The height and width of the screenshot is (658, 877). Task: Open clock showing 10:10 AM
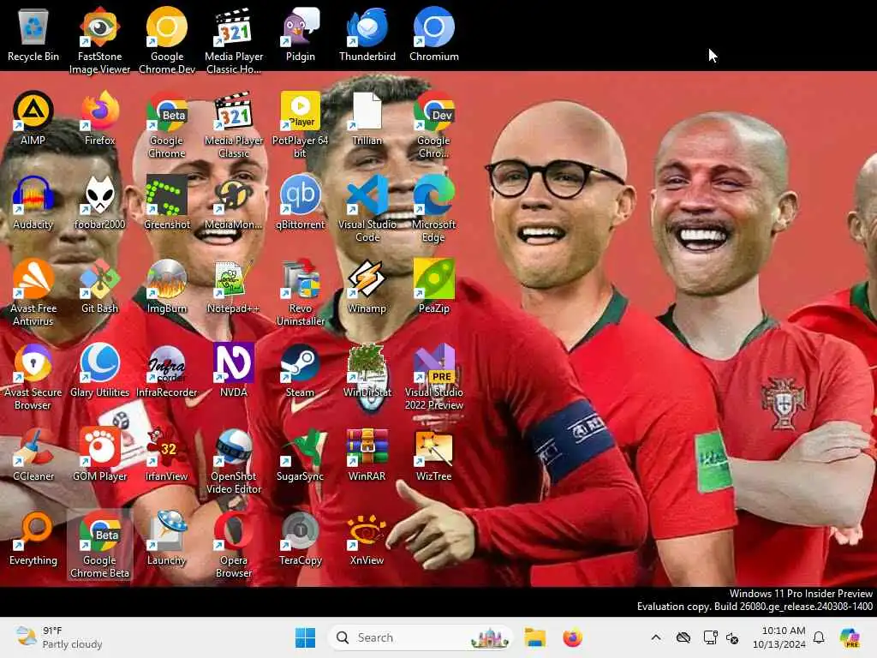(x=779, y=637)
